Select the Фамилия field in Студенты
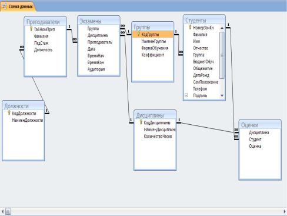287x216 pixels. pos(200,35)
